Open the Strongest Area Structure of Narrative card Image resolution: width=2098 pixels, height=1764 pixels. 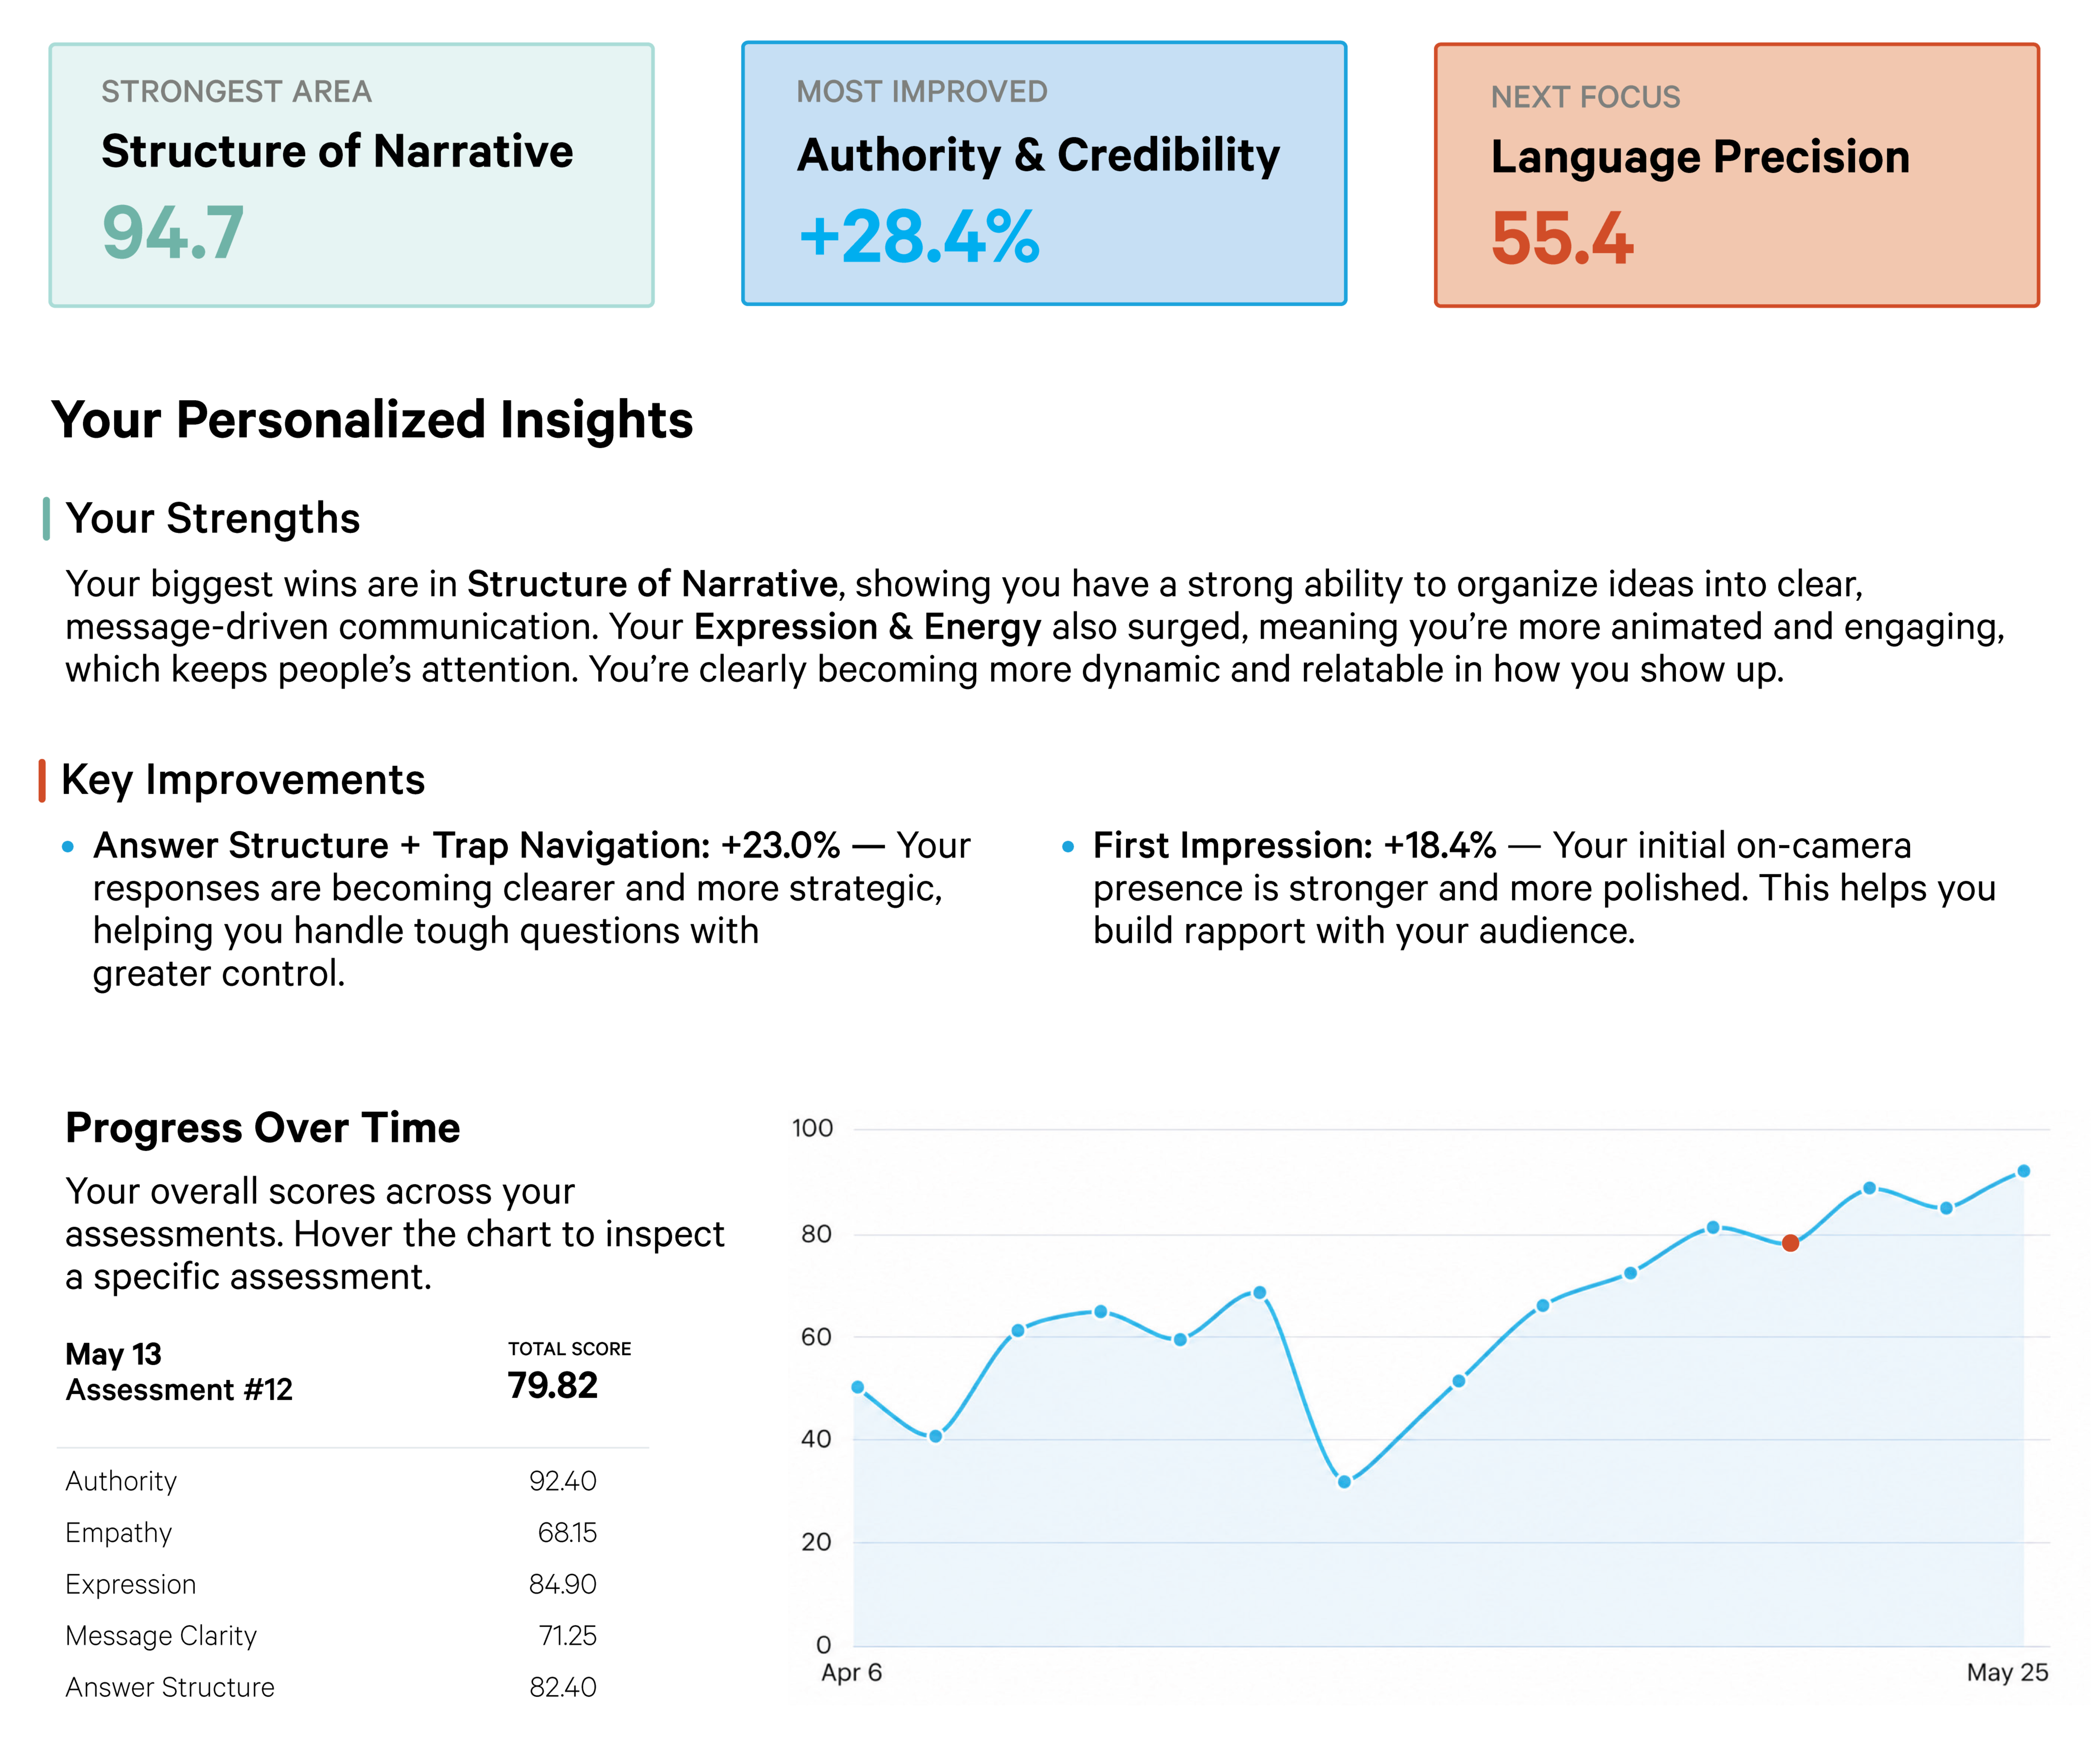351,175
